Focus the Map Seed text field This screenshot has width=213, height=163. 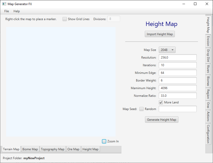click(178, 109)
